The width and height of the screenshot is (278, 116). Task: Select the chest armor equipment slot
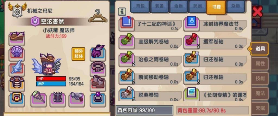(17, 83)
